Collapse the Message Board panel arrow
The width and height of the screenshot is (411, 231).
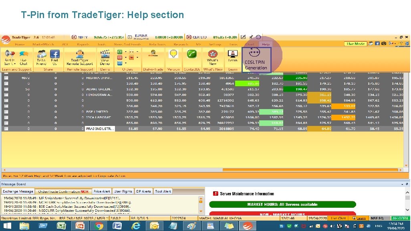point(402,184)
